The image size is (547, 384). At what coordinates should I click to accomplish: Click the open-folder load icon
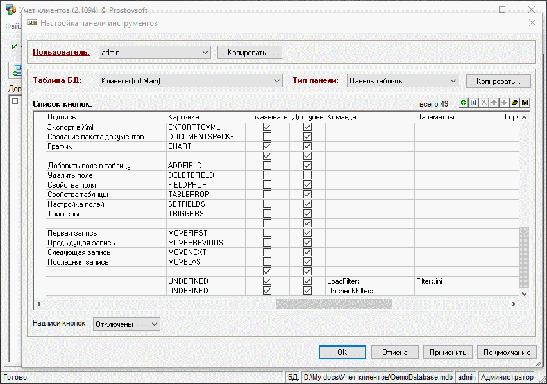[x=514, y=103]
